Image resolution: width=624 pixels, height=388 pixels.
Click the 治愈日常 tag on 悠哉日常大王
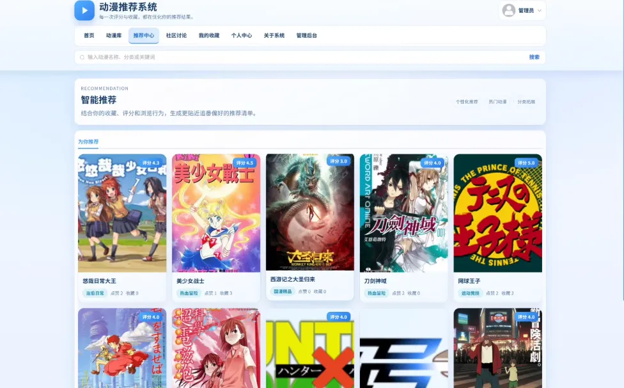(x=95, y=293)
